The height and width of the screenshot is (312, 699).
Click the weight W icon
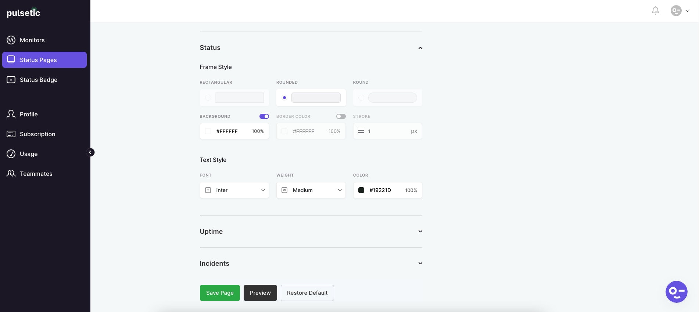(284, 190)
